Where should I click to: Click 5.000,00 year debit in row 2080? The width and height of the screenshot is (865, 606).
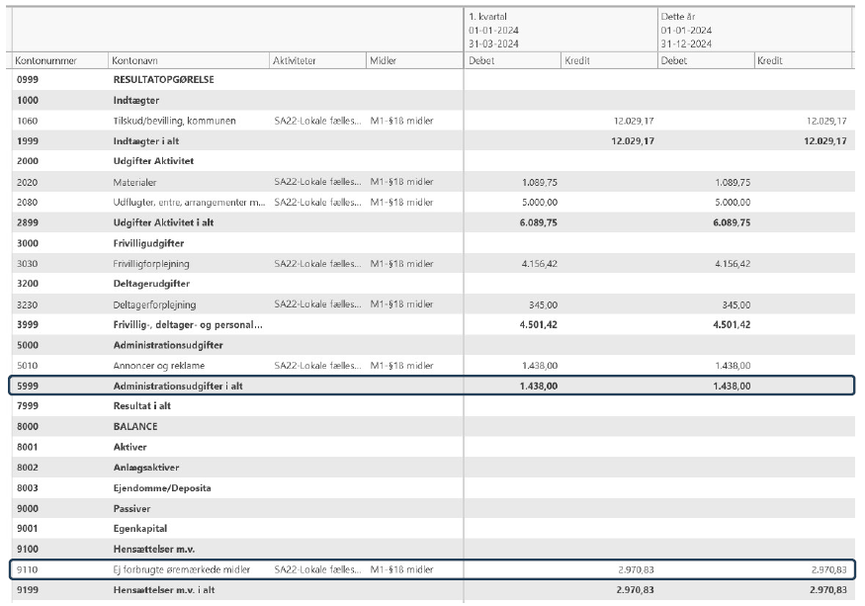(733, 203)
